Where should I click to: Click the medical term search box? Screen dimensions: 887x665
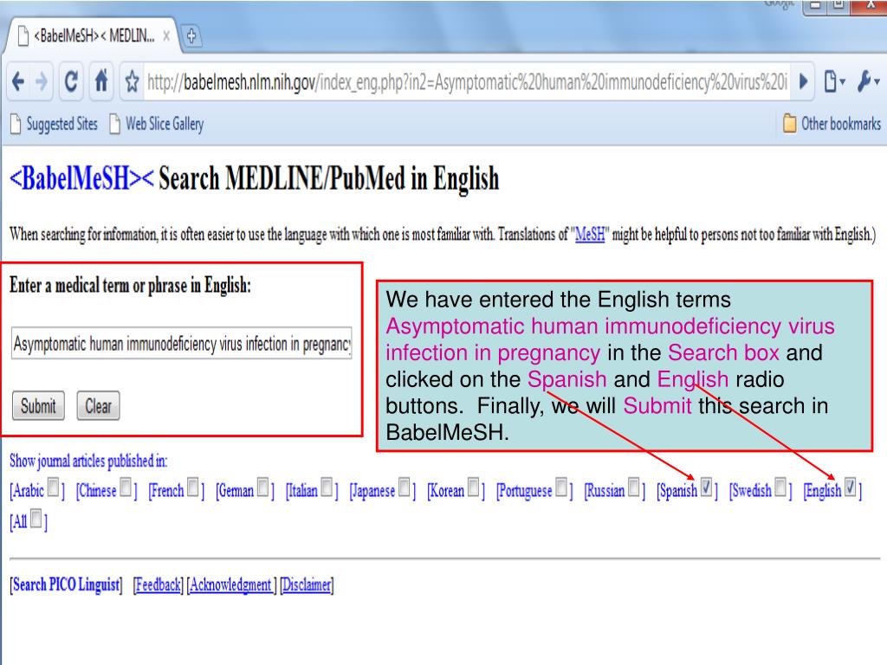pos(182,343)
